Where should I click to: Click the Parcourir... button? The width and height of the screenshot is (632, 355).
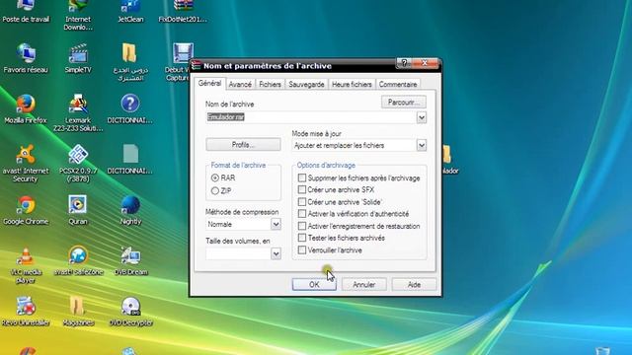(x=404, y=103)
